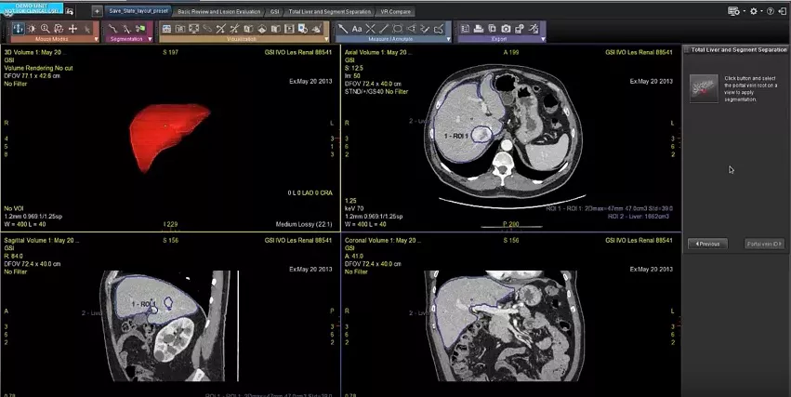The image size is (791, 397).
Task: Click the Portal vein ID button
Action: tap(765, 244)
